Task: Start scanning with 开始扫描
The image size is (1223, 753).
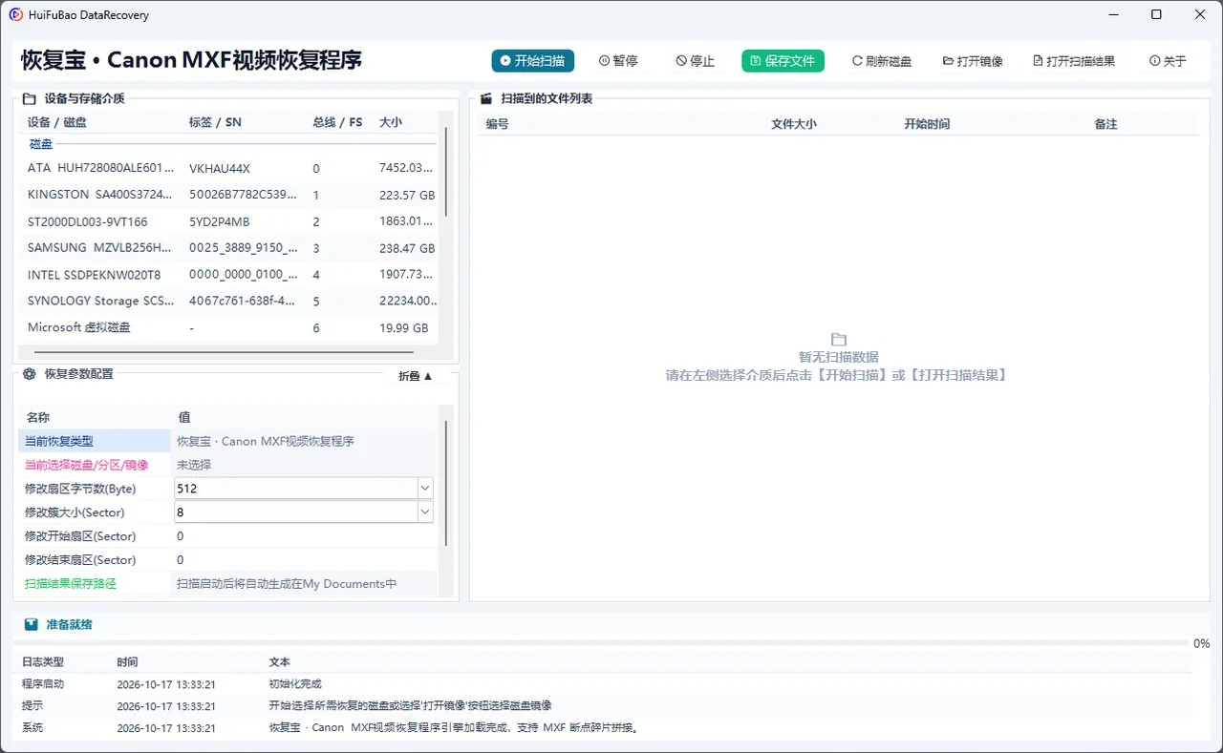Action: 533,61
